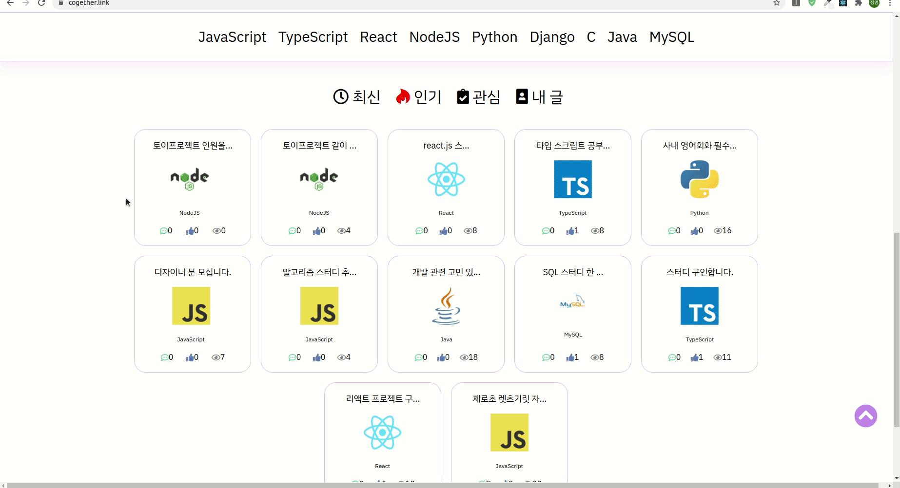This screenshot has width=900, height=488.
Task: Click the JS logo on 디자이너 분 모십니다 card
Action: click(x=191, y=306)
